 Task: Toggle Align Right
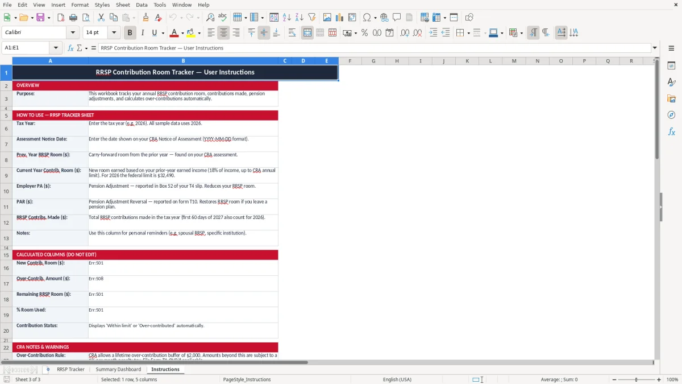tap(236, 33)
